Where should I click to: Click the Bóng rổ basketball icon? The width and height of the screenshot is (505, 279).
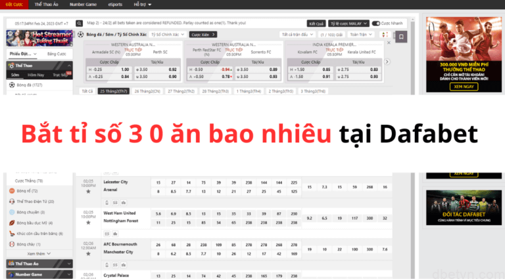coord(12,190)
